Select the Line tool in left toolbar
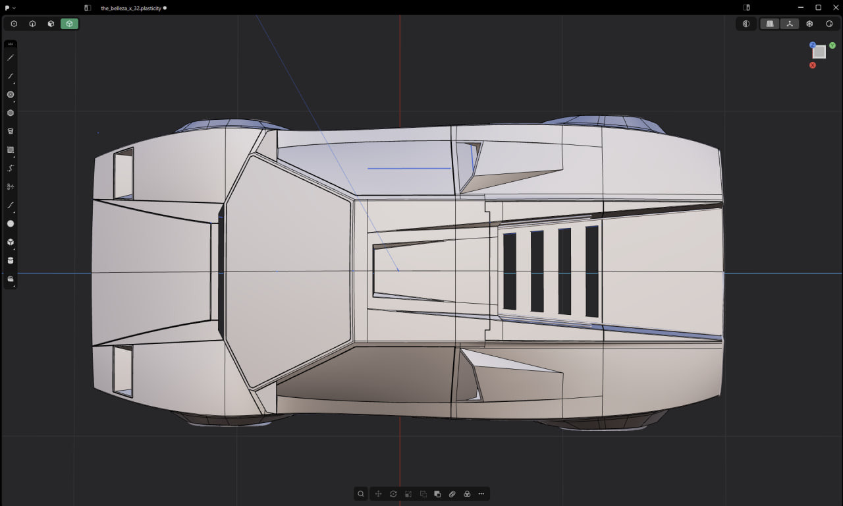Image resolution: width=843 pixels, height=506 pixels. 11,58
